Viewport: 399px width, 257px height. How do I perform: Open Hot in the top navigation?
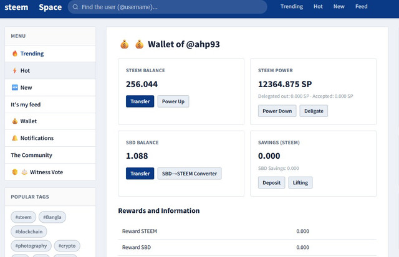(318, 7)
